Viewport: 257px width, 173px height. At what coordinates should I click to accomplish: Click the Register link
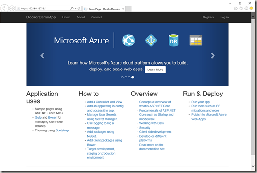[x=208, y=17]
